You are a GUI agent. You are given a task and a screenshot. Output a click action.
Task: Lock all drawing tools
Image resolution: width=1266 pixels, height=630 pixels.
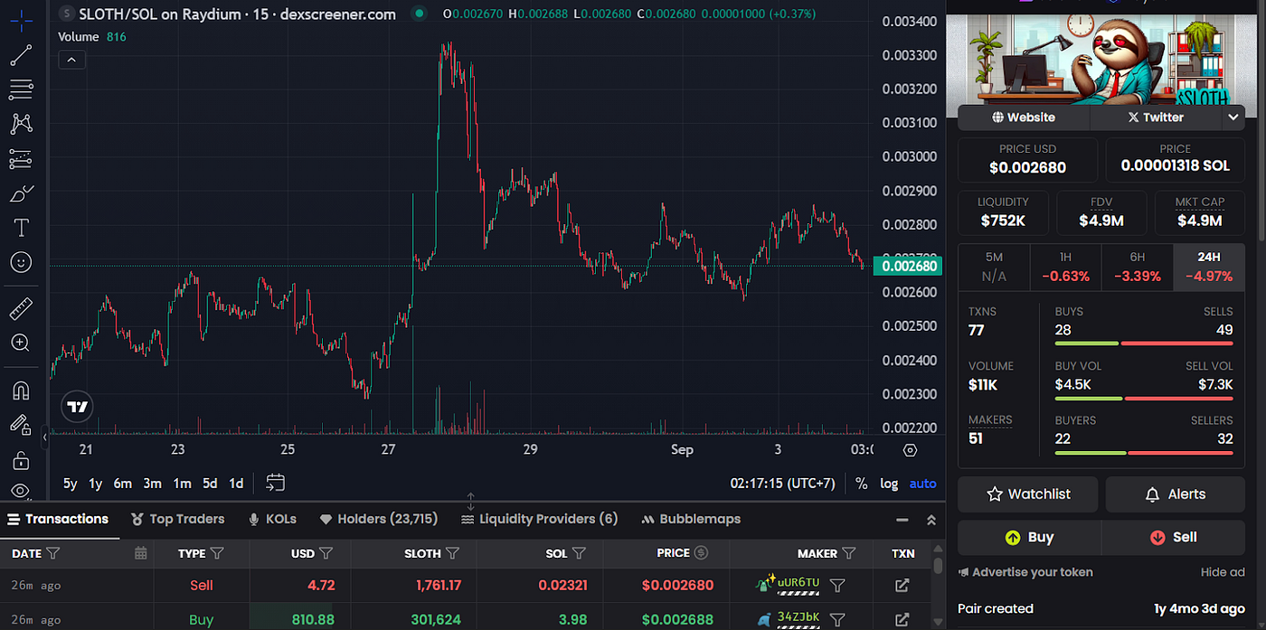(21, 461)
